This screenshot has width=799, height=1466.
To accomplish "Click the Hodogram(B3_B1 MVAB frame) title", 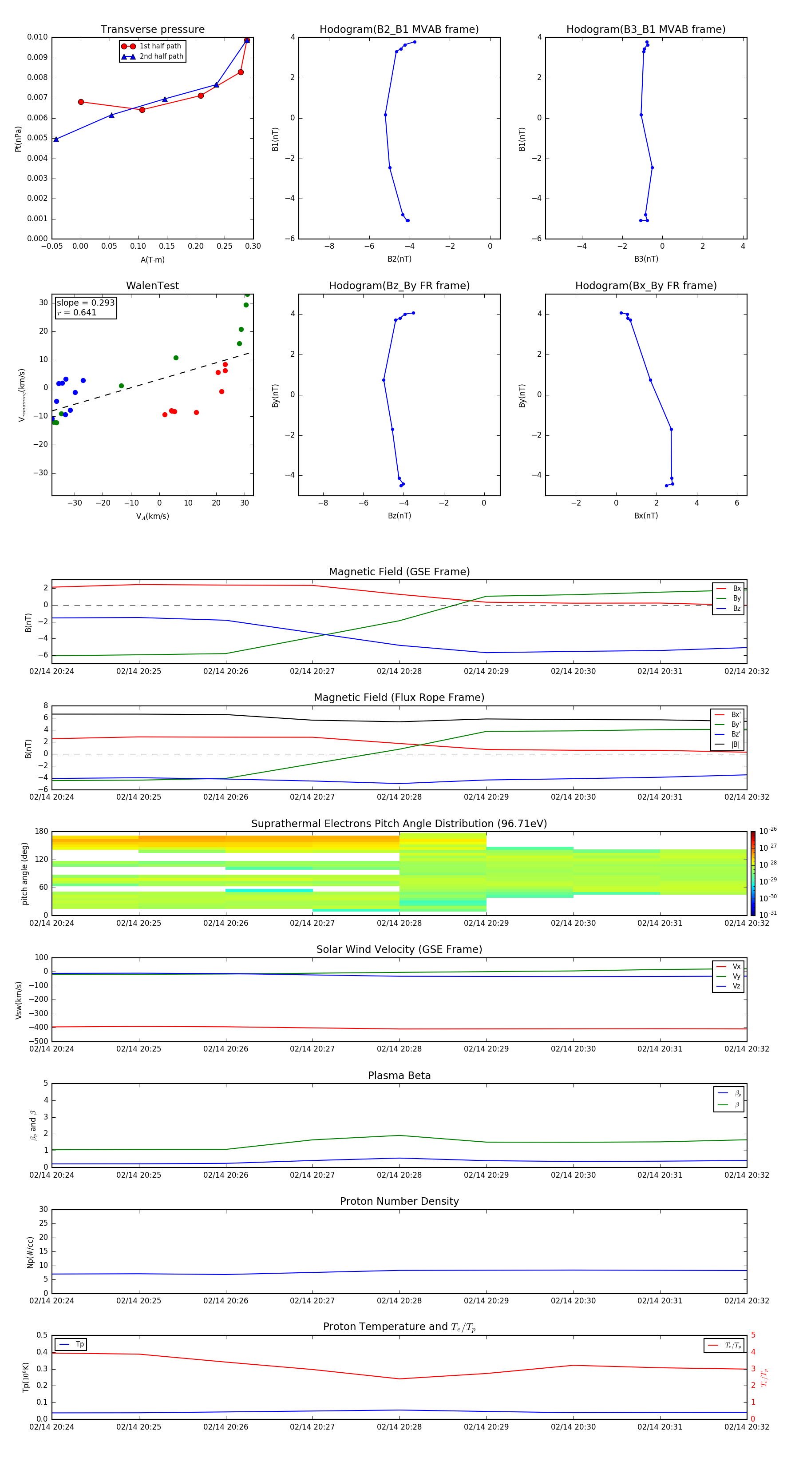I will 646,29.
